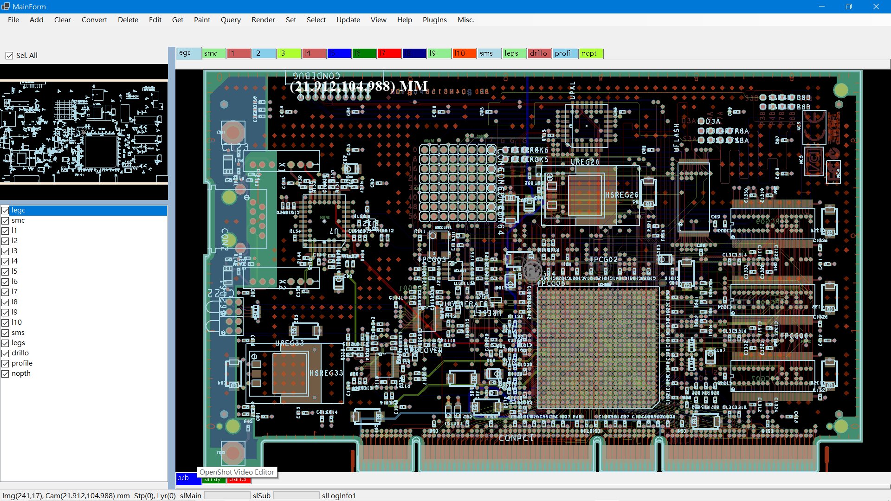
Task: Select the l8 row in layer list
Action: (84, 302)
